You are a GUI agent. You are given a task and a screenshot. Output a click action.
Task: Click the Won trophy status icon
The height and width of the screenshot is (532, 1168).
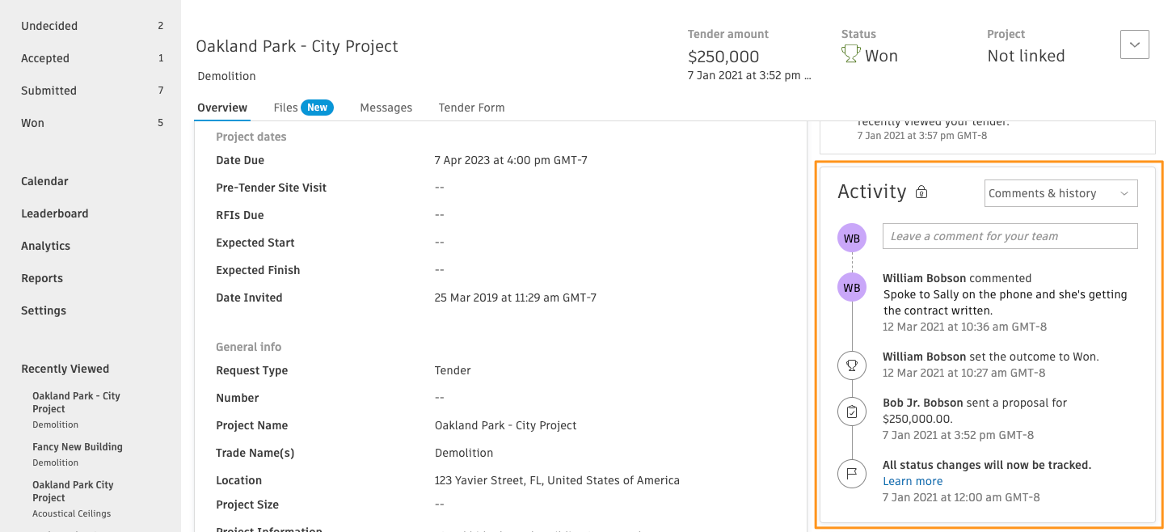click(x=850, y=53)
